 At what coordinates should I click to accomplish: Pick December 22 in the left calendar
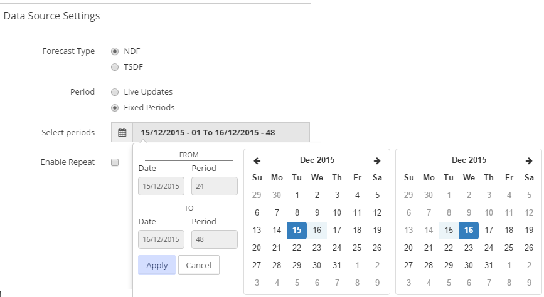(x=297, y=247)
